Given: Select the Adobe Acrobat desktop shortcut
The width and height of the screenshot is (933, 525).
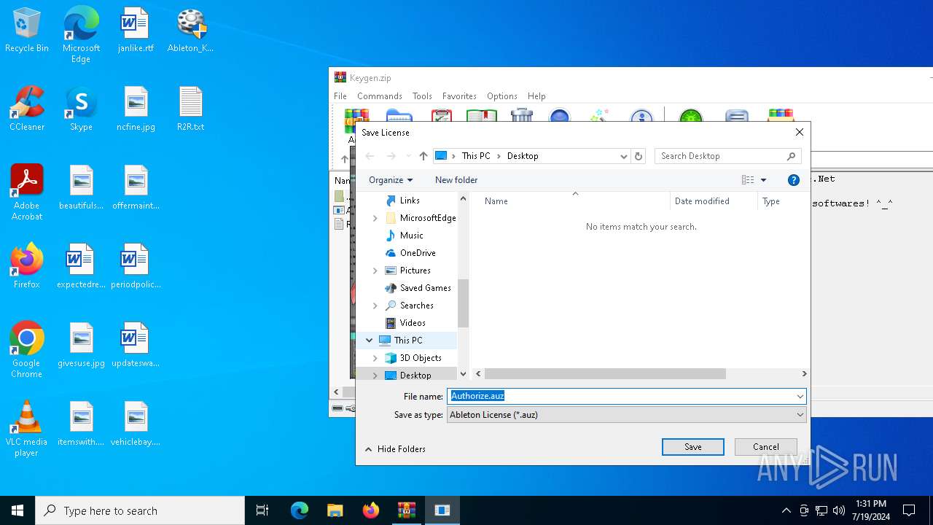Looking at the screenshot, I should [x=27, y=192].
